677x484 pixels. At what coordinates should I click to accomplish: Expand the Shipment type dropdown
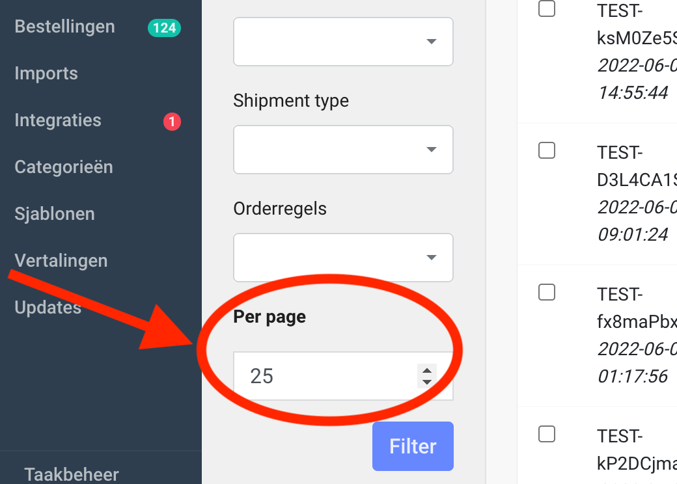[x=343, y=150]
